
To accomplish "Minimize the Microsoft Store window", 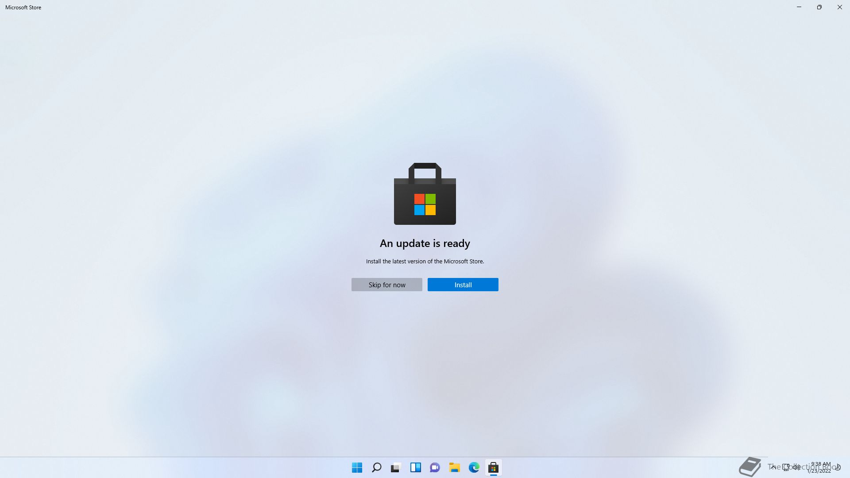I will point(799,7).
